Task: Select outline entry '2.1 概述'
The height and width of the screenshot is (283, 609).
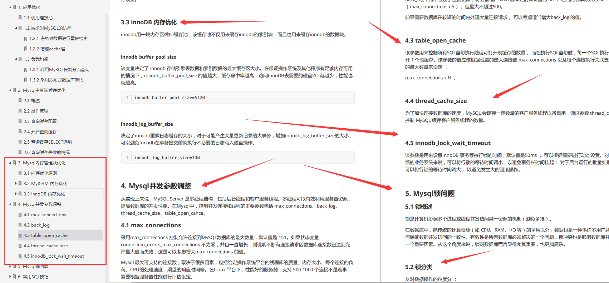Action: click(32, 100)
